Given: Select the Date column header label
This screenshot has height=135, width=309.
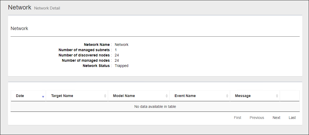Looking at the screenshot, I should pyautogui.click(x=20, y=96).
